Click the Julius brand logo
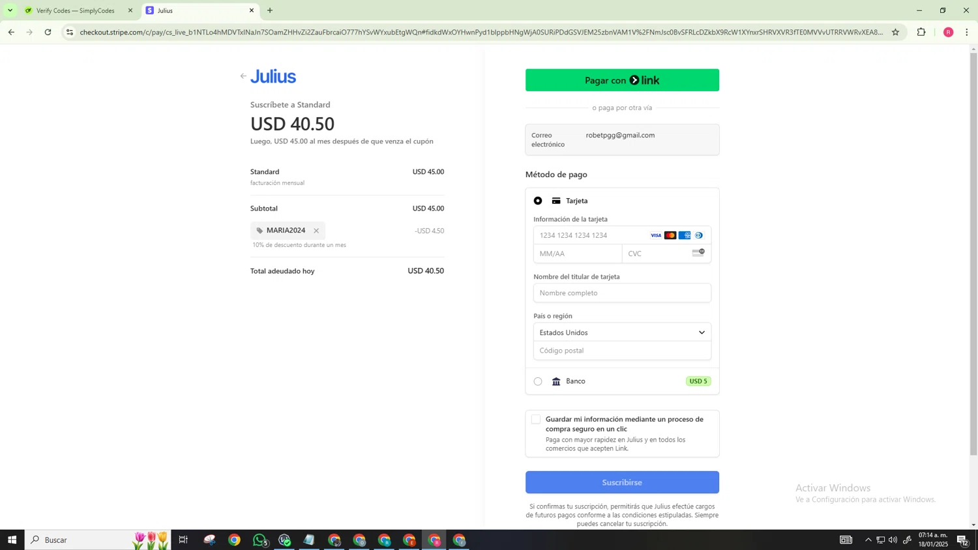Viewport: 978px width, 550px height. 273,76
